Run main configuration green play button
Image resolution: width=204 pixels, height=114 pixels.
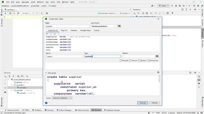point(172,6)
